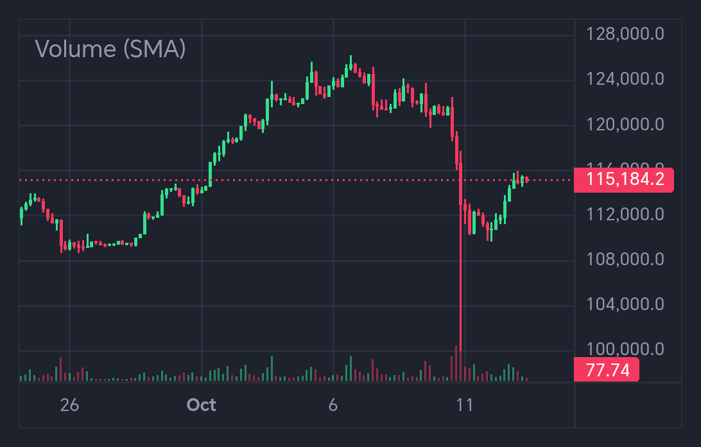The image size is (701, 447).
Task: Select the last candle on the chart
Action: pos(527,179)
